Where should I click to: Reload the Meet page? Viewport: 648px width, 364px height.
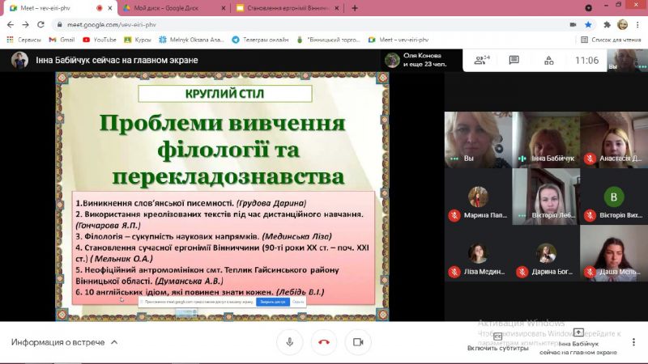coord(40,25)
